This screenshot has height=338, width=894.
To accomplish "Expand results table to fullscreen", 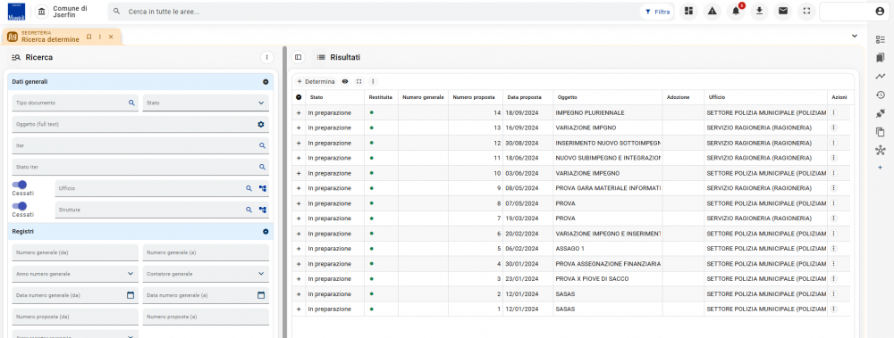I will [x=358, y=81].
